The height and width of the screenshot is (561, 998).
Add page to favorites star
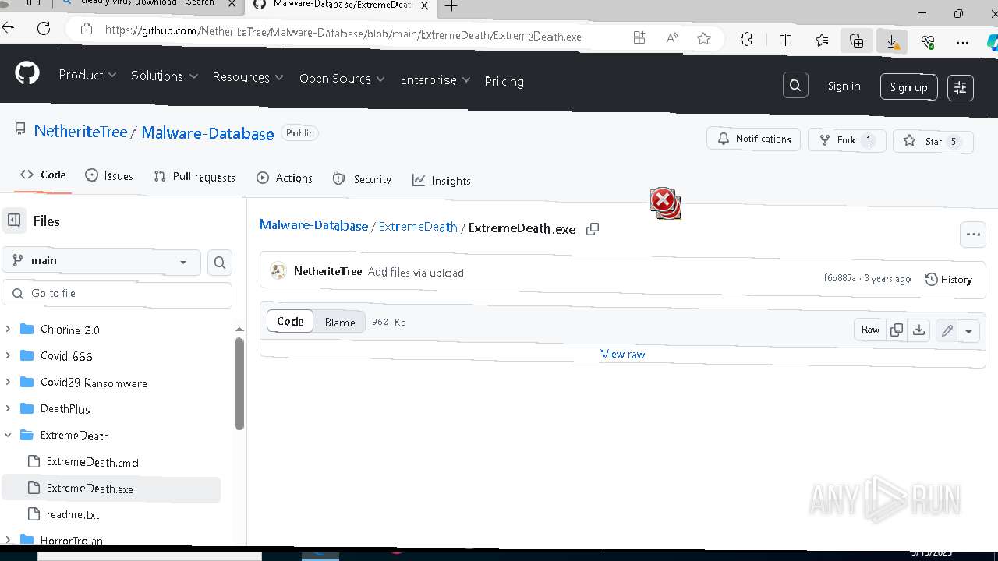pos(704,38)
